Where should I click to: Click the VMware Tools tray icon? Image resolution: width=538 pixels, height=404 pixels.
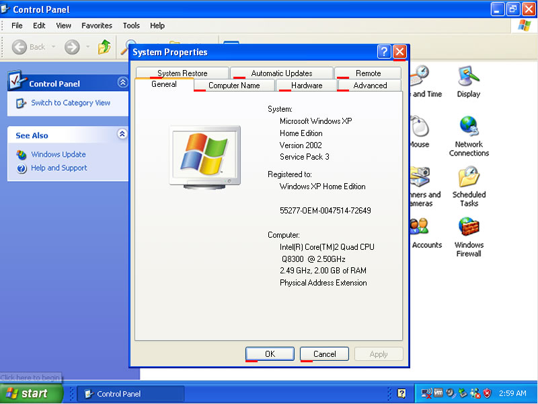[438, 393]
